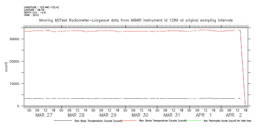This screenshot has height=134, width=268.
Task: Select the MAR 31 date label
Action: [172, 115]
